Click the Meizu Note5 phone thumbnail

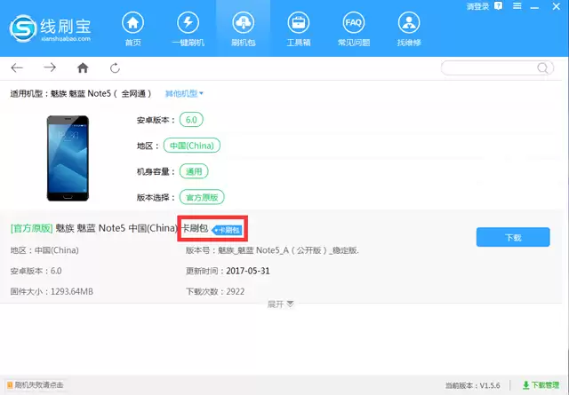(x=68, y=158)
